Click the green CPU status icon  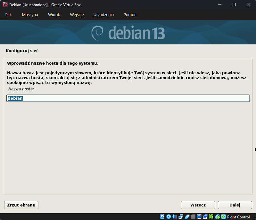click(x=211, y=217)
